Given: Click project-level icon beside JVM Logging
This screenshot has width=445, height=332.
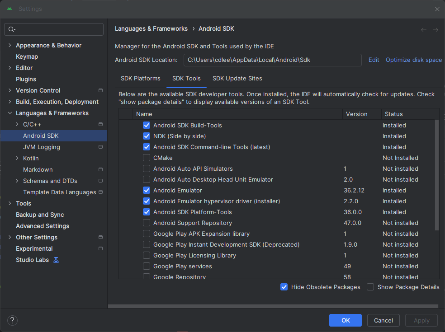Looking at the screenshot, I should (100, 147).
